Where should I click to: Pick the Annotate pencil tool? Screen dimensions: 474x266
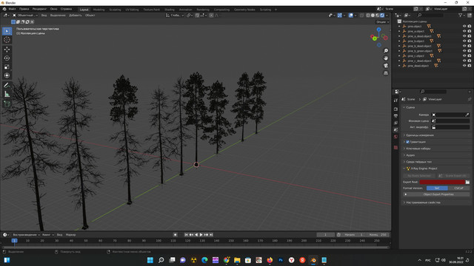(7, 86)
